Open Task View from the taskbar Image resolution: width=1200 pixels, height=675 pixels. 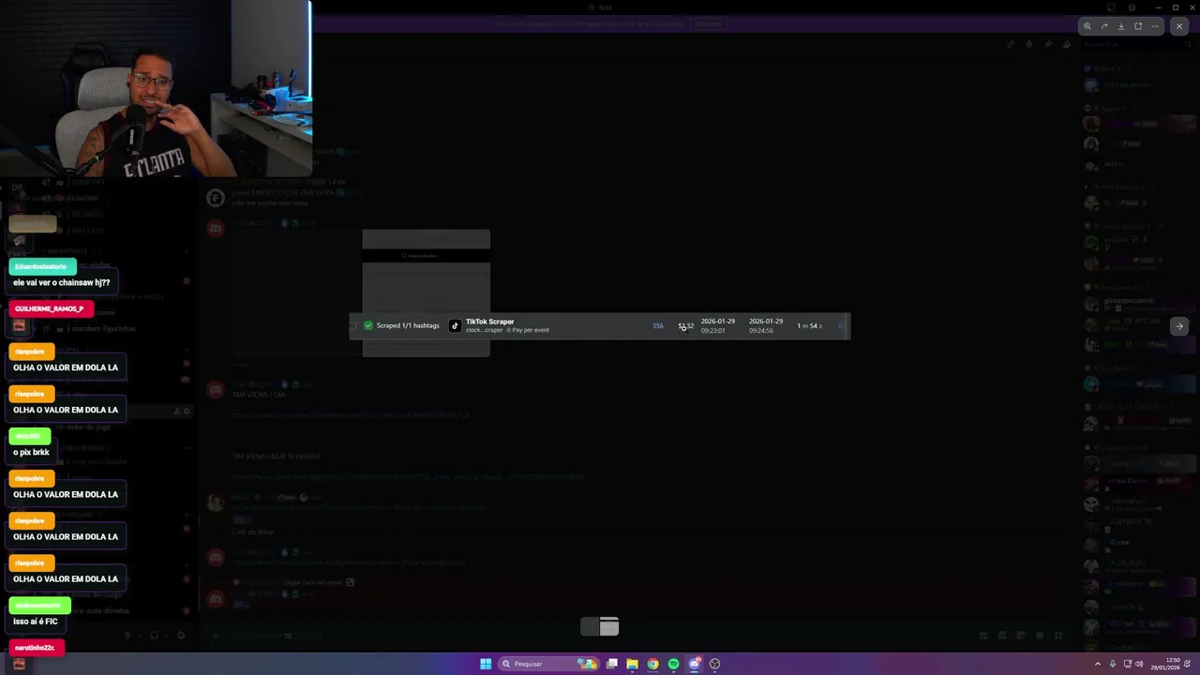pos(611,664)
